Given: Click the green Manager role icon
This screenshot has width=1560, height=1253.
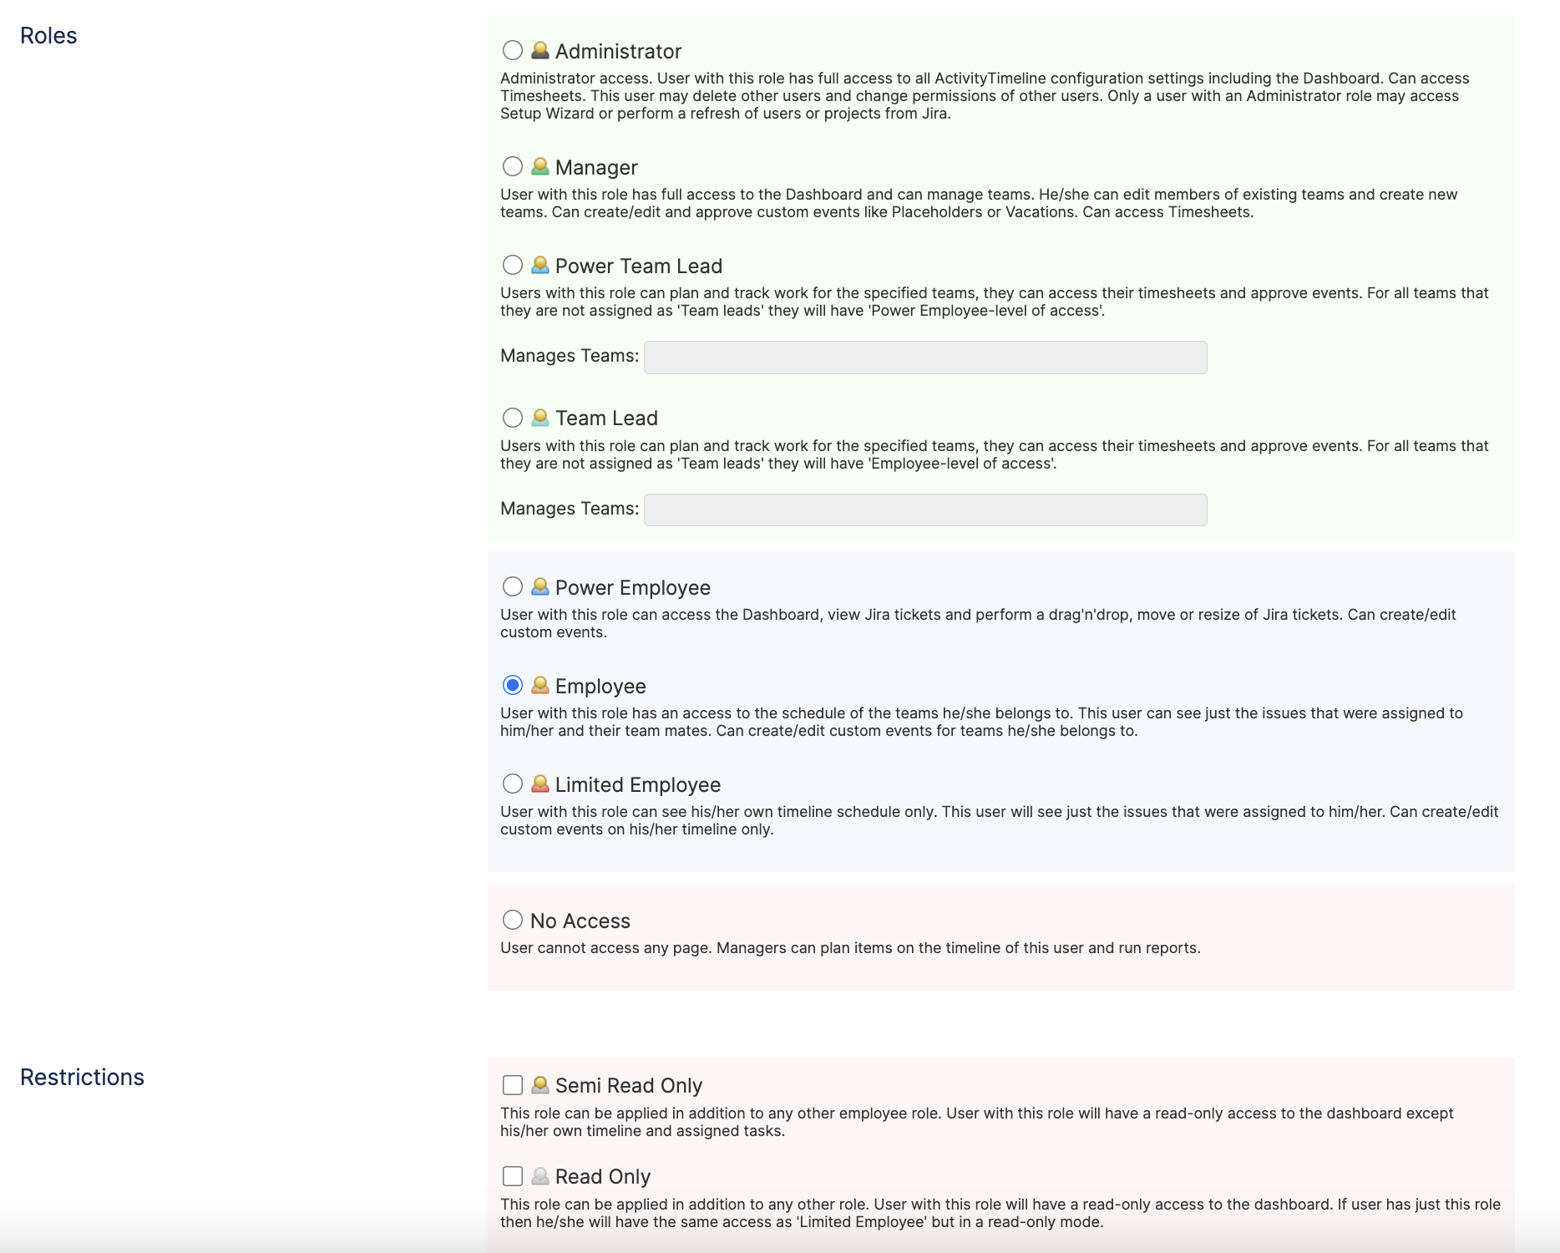Looking at the screenshot, I should [540, 167].
